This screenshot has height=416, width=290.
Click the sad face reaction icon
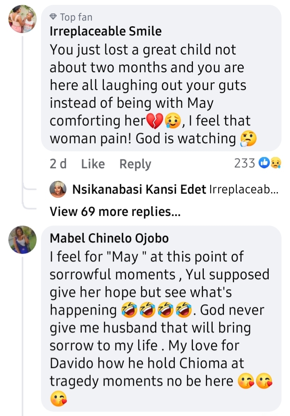[275, 163]
